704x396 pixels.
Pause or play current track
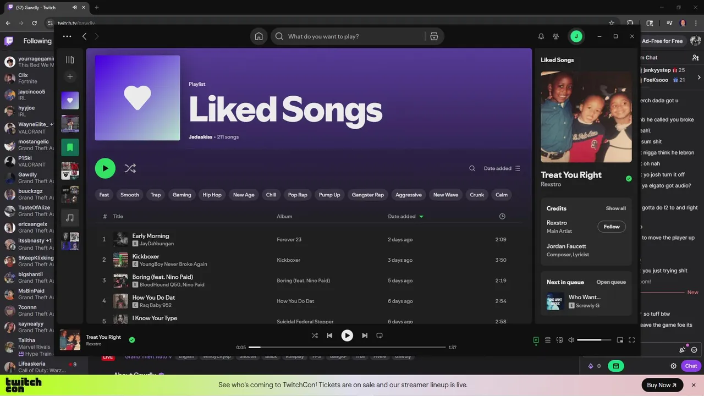(x=347, y=335)
